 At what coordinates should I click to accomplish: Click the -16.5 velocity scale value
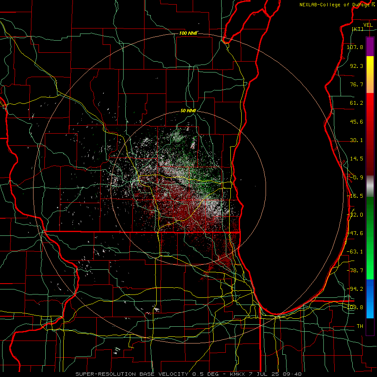tap(355, 196)
